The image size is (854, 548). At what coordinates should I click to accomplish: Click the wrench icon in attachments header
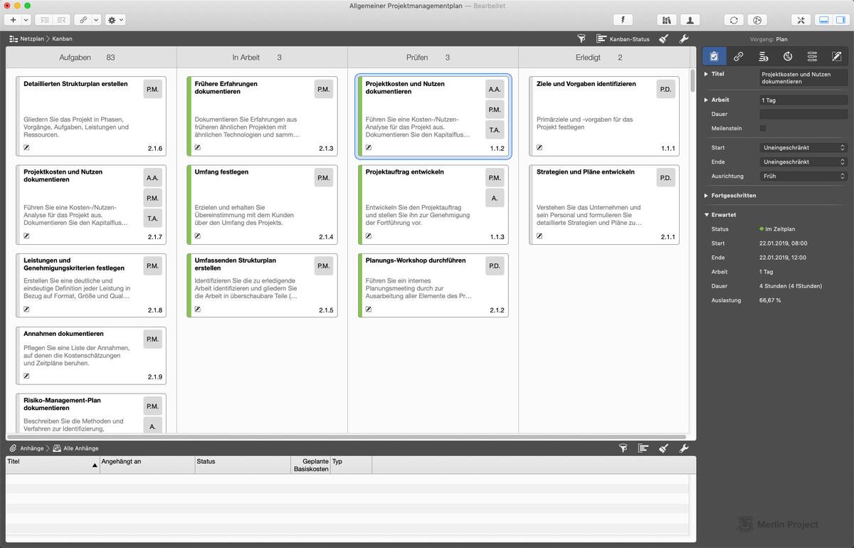(x=684, y=448)
